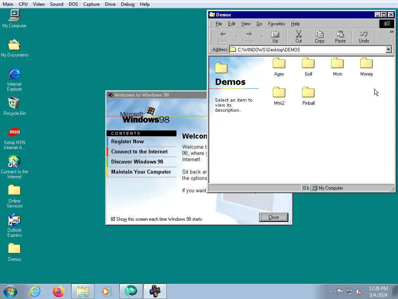Open the Edit menu in Demos window
Viewport: 398px width, 299px height.
232,24
